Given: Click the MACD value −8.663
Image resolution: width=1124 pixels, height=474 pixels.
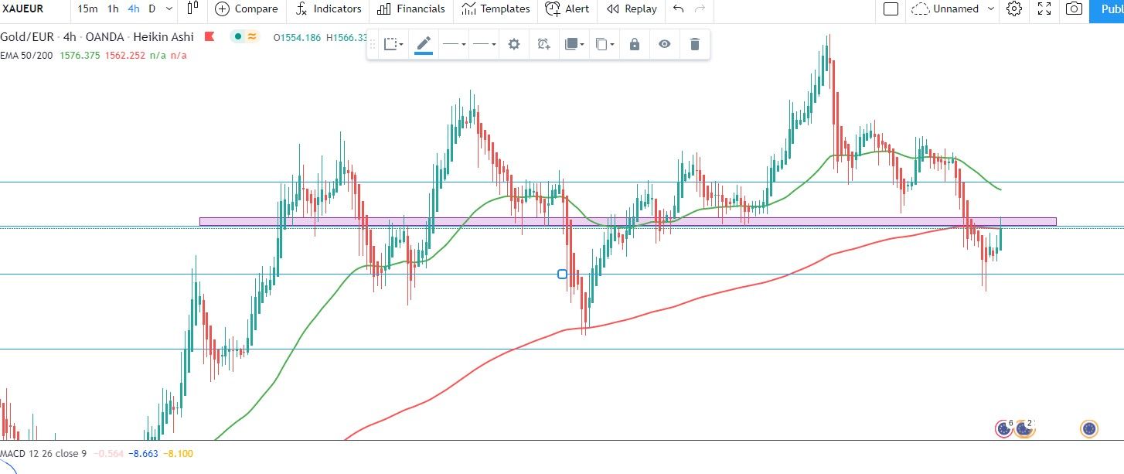Looking at the screenshot, I should [x=143, y=454].
